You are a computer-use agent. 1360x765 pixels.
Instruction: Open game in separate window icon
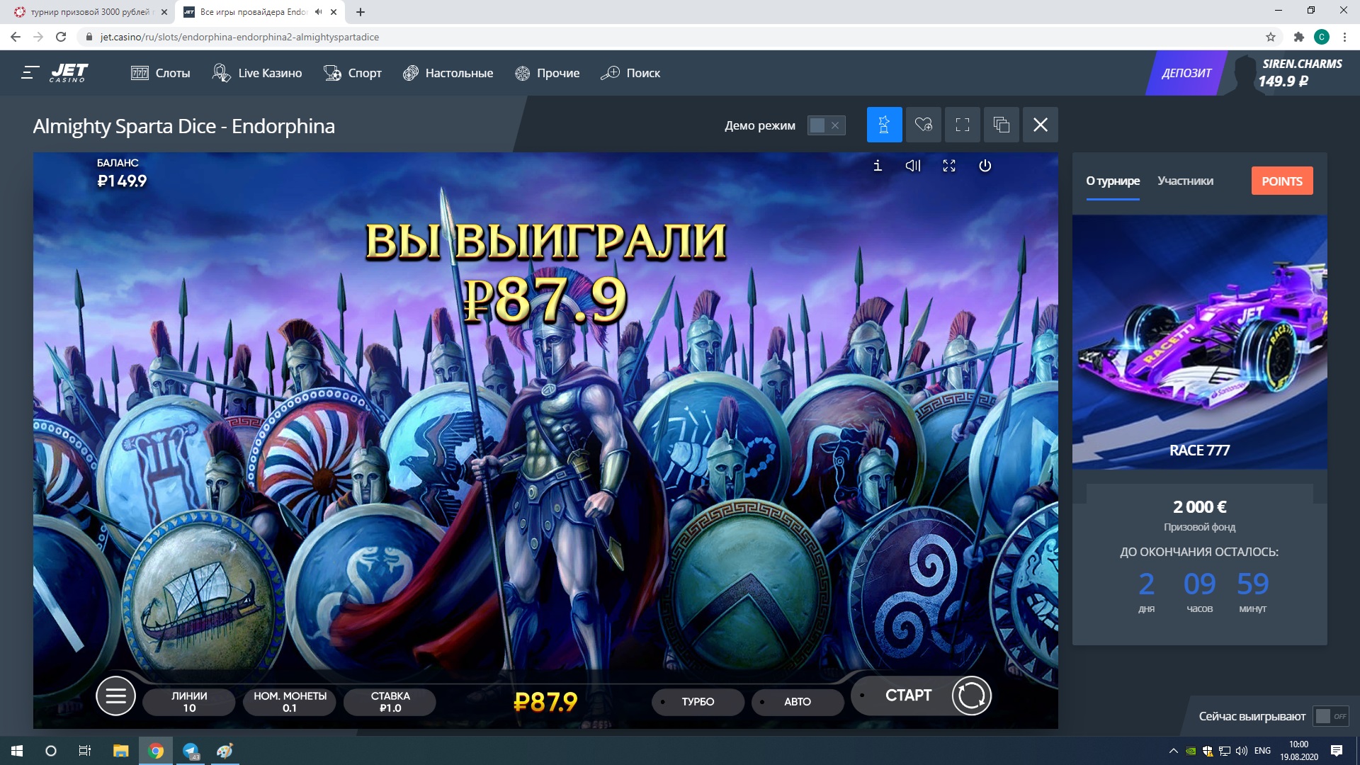tap(1001, 125)
